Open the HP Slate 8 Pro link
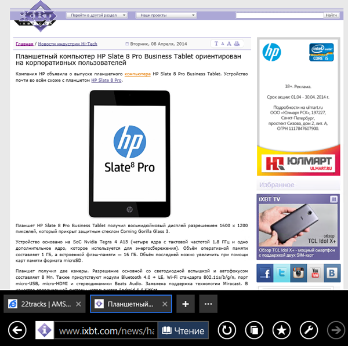The width and height of the screenshot is (348, 346). click(106, 81)
